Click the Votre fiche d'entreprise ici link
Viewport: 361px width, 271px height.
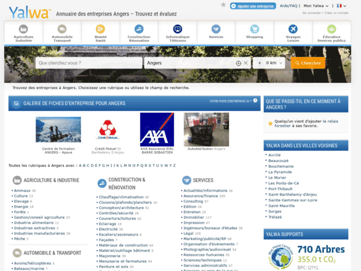pyautogui.click(x=231, y=101)
